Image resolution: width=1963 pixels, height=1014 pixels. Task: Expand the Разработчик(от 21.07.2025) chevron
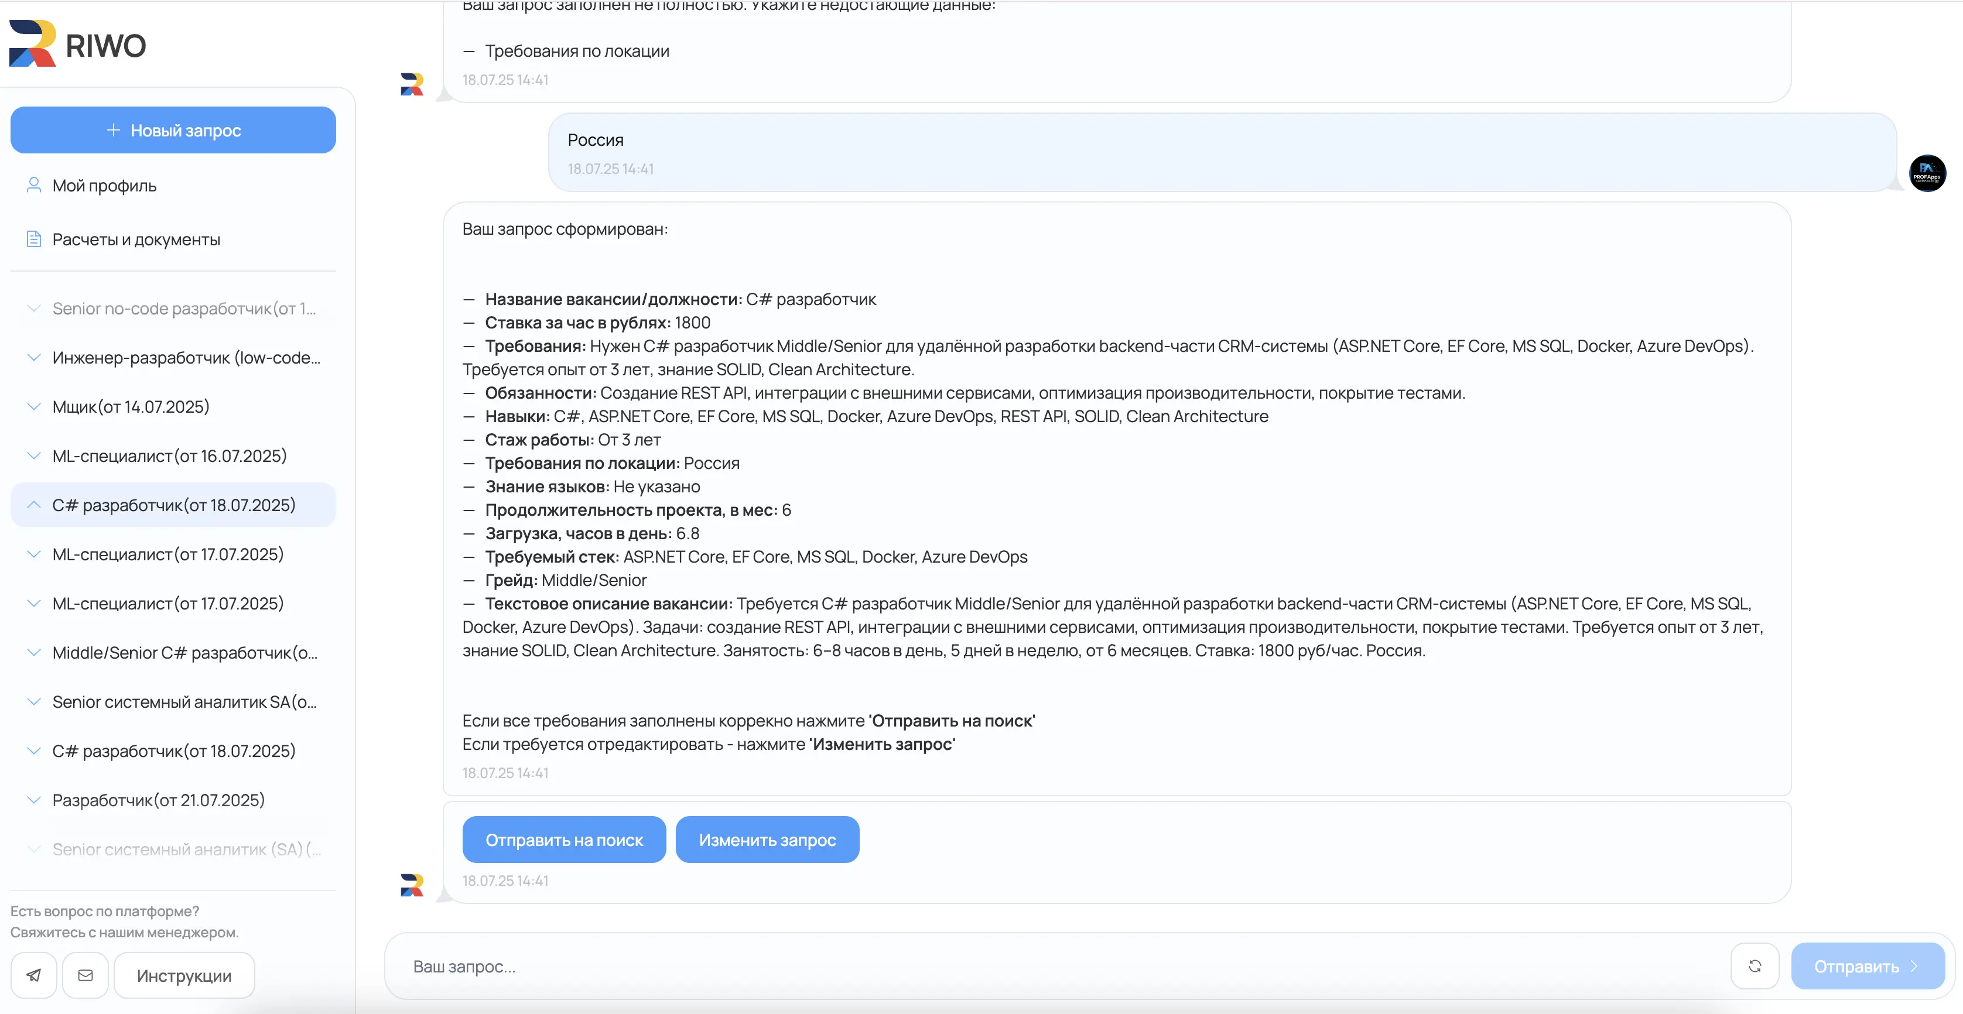coord(33,800)
